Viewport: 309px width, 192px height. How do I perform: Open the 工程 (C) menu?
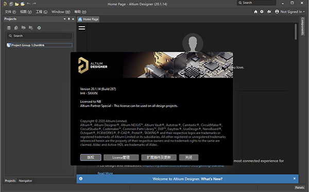point(42,12)
